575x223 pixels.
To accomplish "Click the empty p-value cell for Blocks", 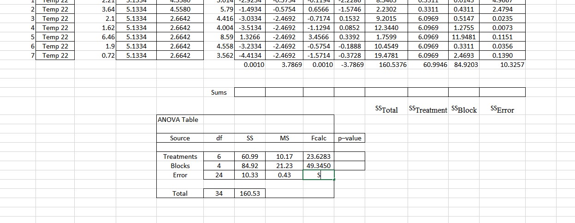I will coord(350,166).
